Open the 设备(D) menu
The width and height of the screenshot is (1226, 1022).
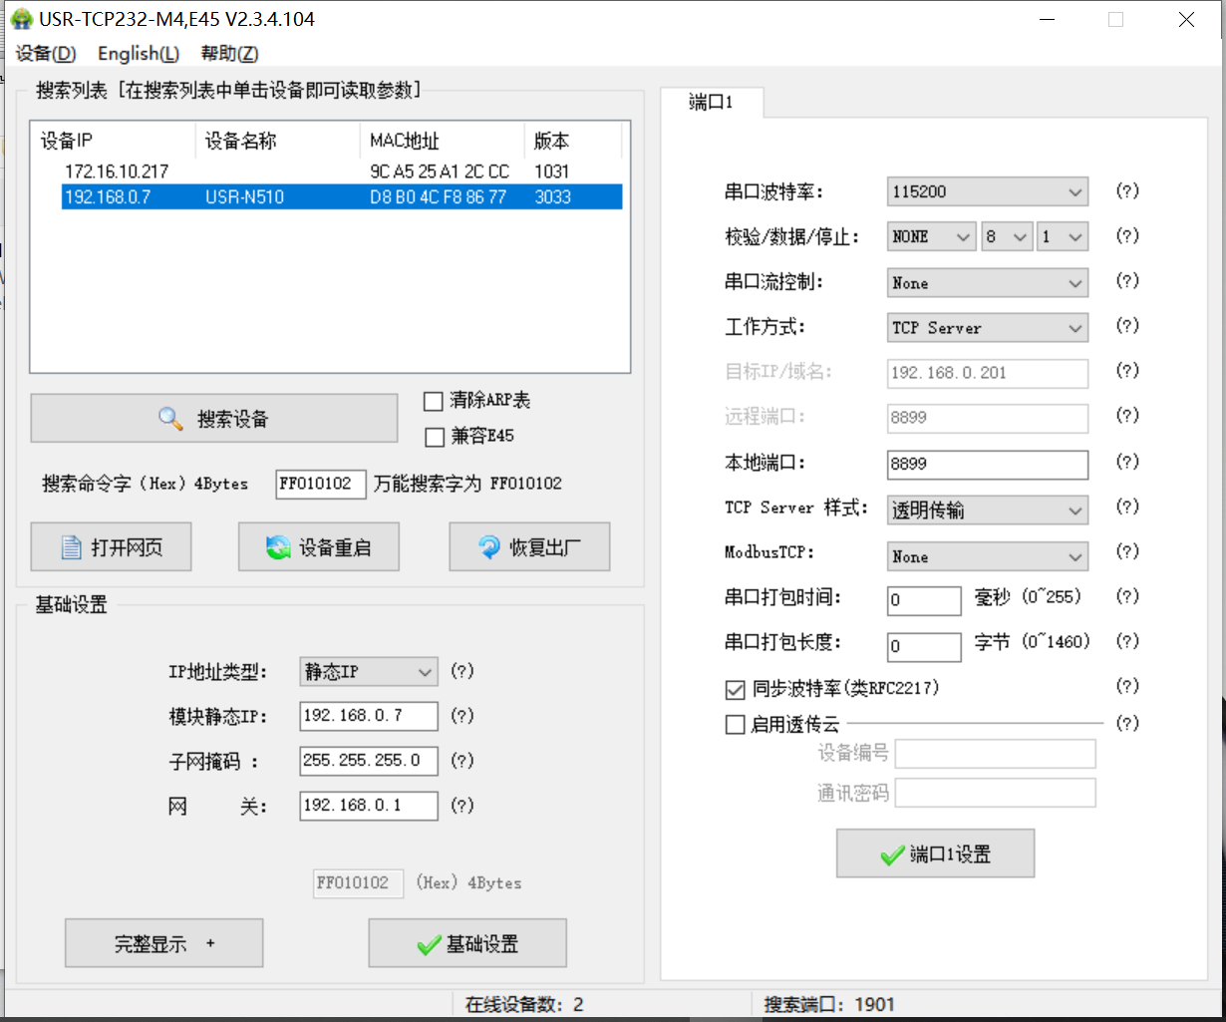(x=46, y=54)
